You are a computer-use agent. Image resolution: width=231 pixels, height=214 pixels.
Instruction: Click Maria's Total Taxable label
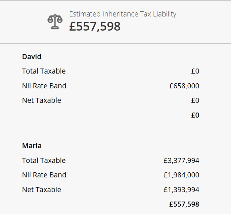point(44,160)
